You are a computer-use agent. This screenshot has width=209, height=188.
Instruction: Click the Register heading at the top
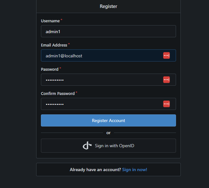(108, 6)
